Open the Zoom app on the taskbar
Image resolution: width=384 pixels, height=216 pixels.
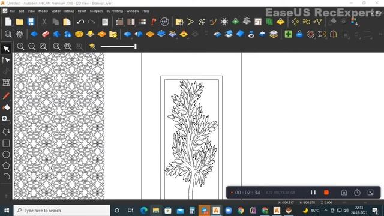229,211
